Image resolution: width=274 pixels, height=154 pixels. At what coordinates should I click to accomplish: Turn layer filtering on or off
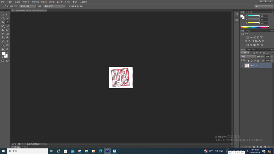point(272,53)
